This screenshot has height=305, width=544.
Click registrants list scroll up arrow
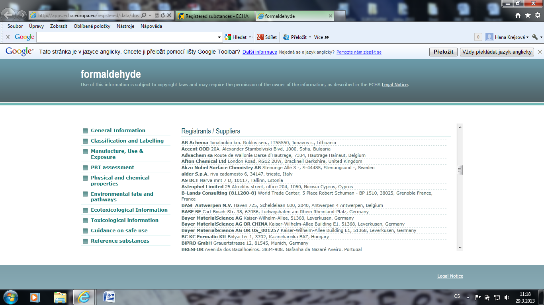click(460, 127)
